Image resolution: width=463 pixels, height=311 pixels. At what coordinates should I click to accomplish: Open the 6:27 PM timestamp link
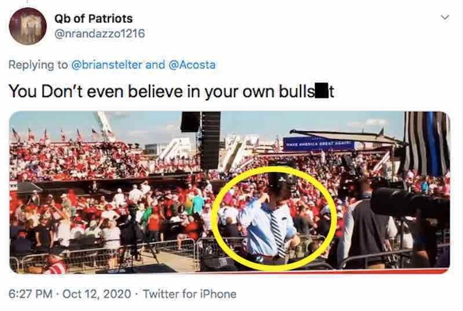coord(31,294)
